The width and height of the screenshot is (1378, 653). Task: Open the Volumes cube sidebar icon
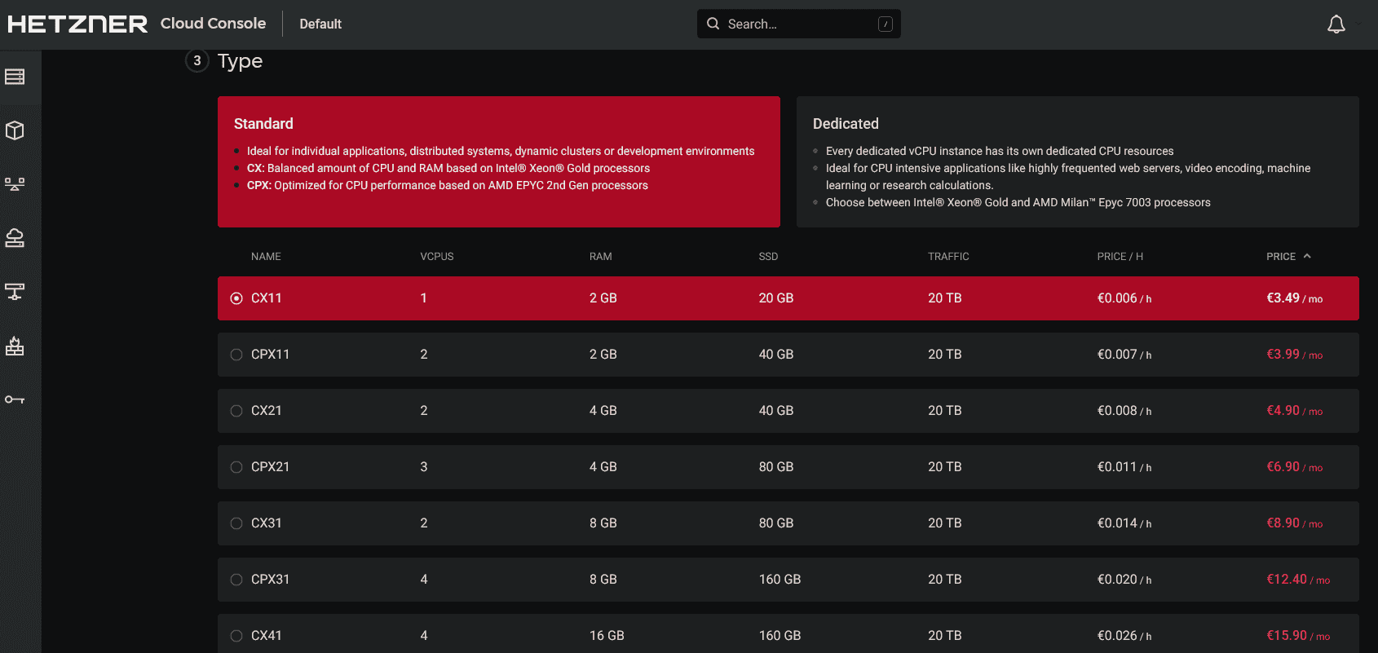point(15,130)
